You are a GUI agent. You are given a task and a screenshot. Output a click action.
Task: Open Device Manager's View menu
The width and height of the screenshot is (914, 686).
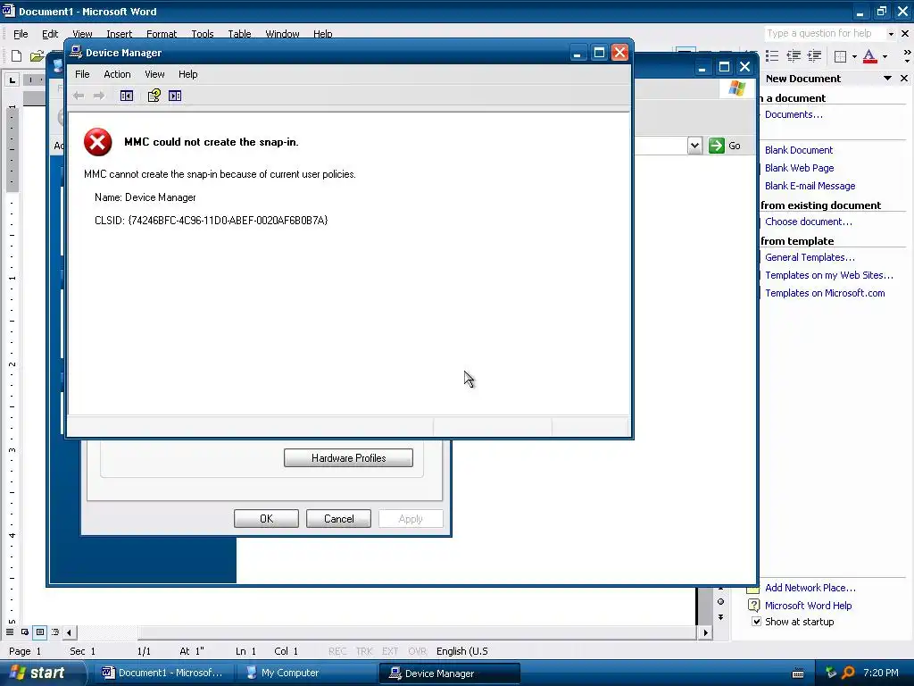pos(154,74)
